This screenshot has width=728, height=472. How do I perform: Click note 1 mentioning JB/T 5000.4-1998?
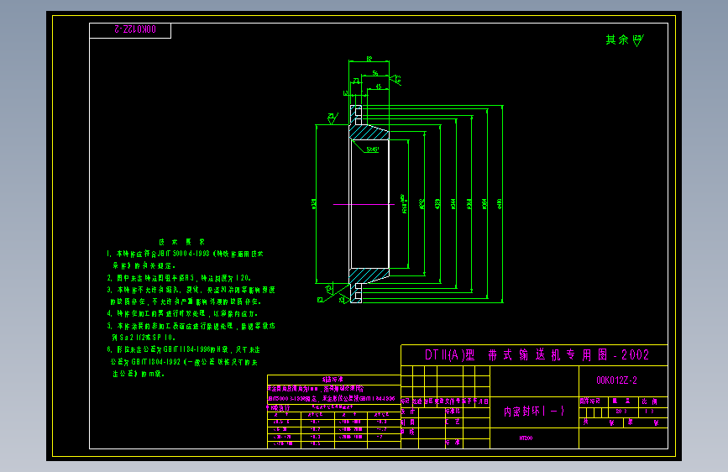click(x=185, y=254)
